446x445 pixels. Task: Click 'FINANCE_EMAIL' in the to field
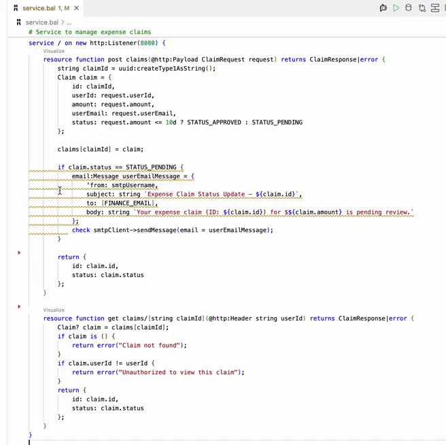(127, 203)
